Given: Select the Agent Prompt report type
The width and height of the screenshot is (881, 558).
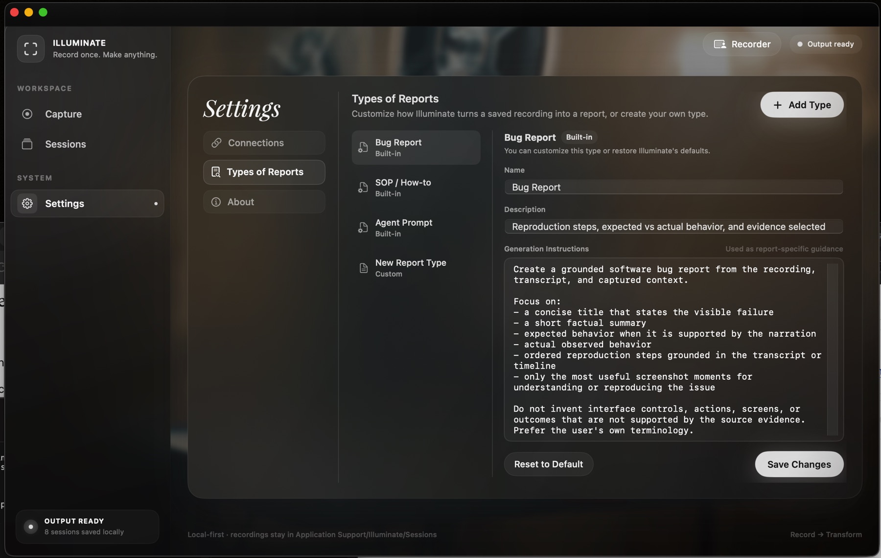Looking at the screenshot, I should [x=416, y=228].
